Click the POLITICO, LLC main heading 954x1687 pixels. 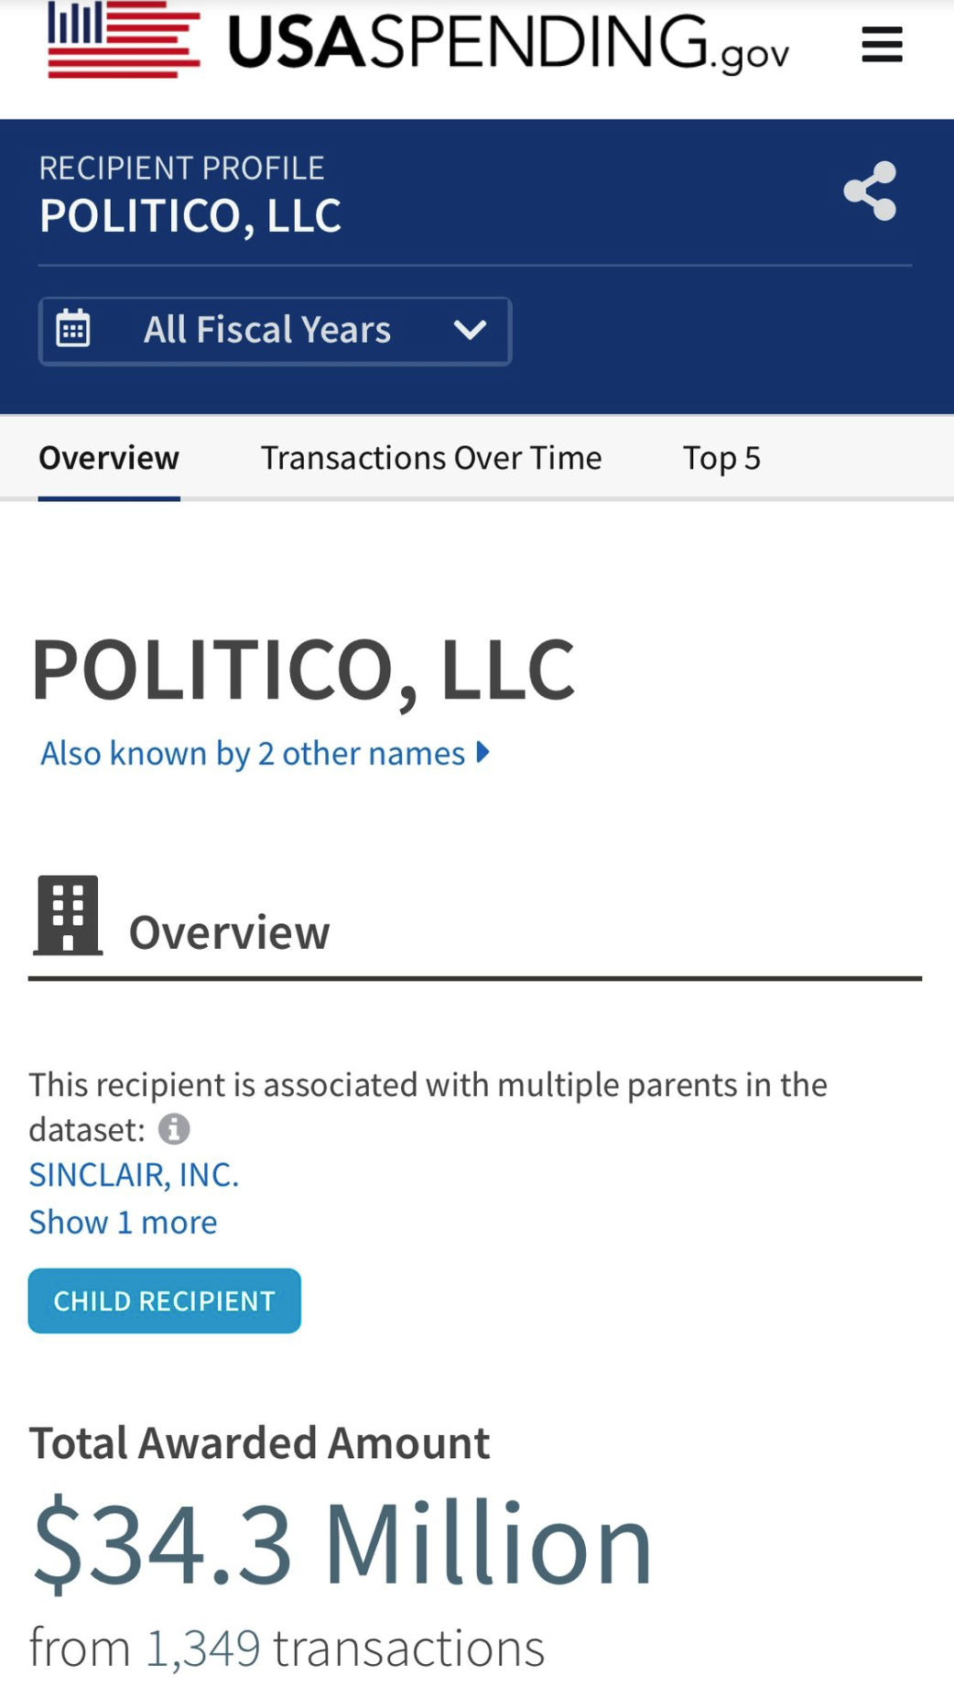coord(304,670)
